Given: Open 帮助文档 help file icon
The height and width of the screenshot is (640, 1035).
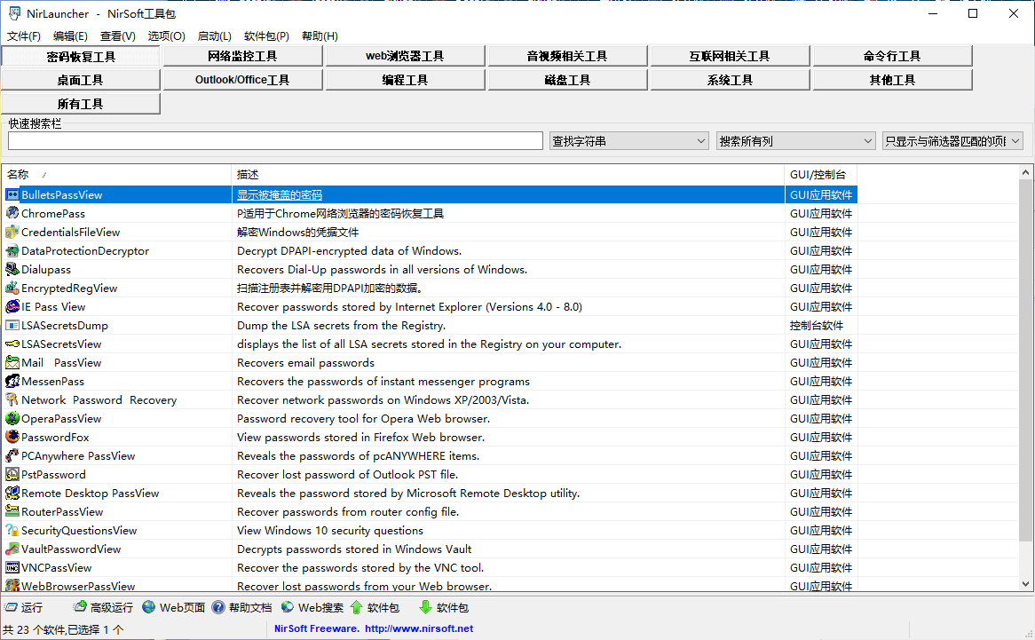Looking at the screenshot, I should 218,608.
